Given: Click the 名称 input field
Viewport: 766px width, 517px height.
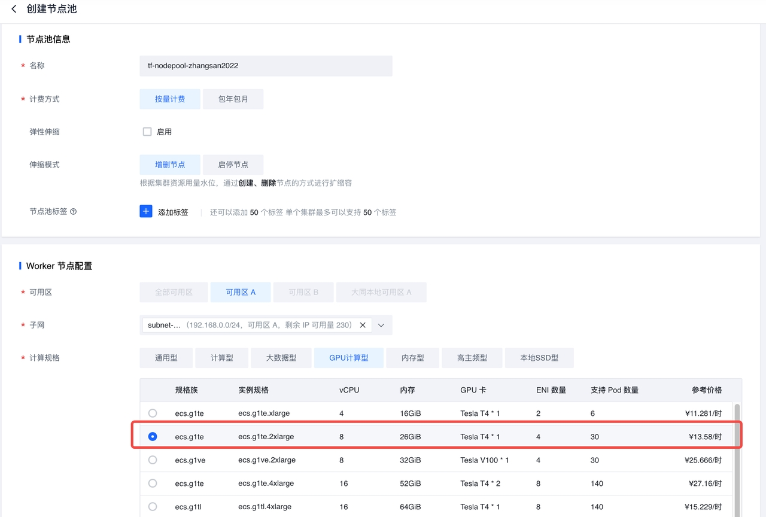Looking at the screenshot, I should coord(266,66).
